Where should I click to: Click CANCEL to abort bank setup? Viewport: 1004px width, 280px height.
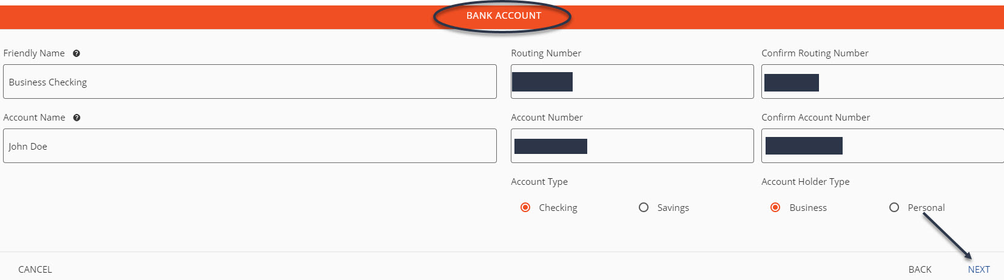click(35, 270)
